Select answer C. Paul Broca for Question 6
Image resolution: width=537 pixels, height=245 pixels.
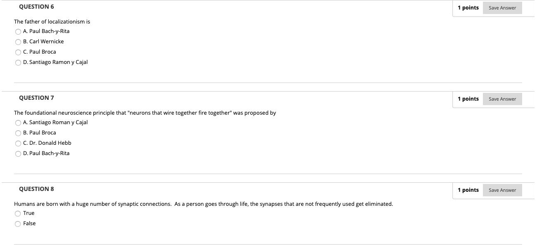(18, 52)
